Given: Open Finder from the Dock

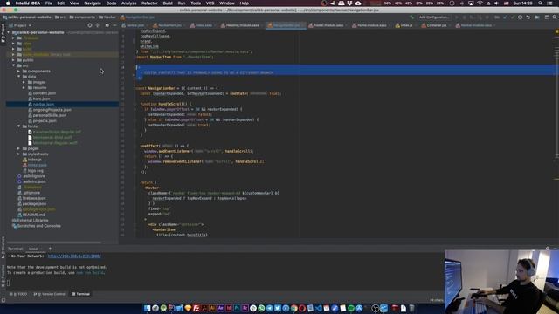Looking at the screenshot, I should pyautogui.click(x=148, y=308).
